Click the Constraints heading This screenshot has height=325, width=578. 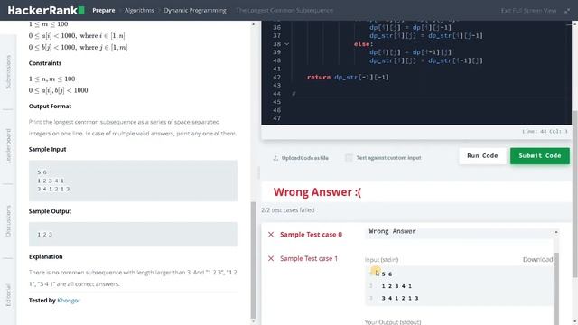[x=45, y=63]
